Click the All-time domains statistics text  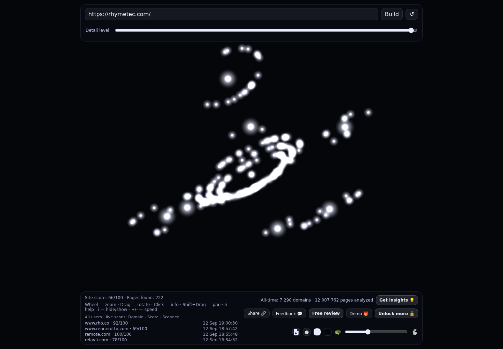coord(317,300)
